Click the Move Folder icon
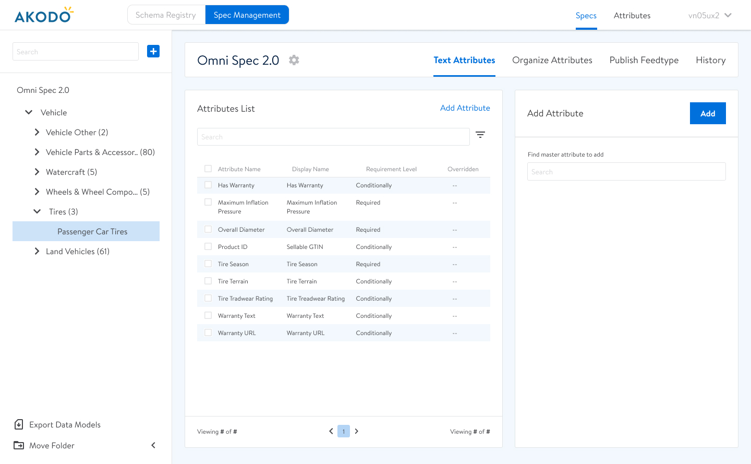 [19, 445]
